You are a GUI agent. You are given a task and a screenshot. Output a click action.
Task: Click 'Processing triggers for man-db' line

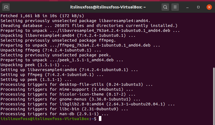(54, 114)
